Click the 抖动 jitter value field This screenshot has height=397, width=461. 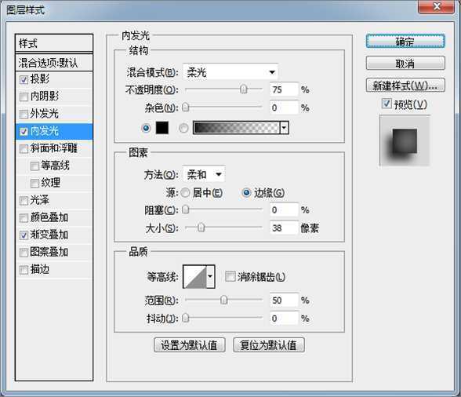pos(284,318)
